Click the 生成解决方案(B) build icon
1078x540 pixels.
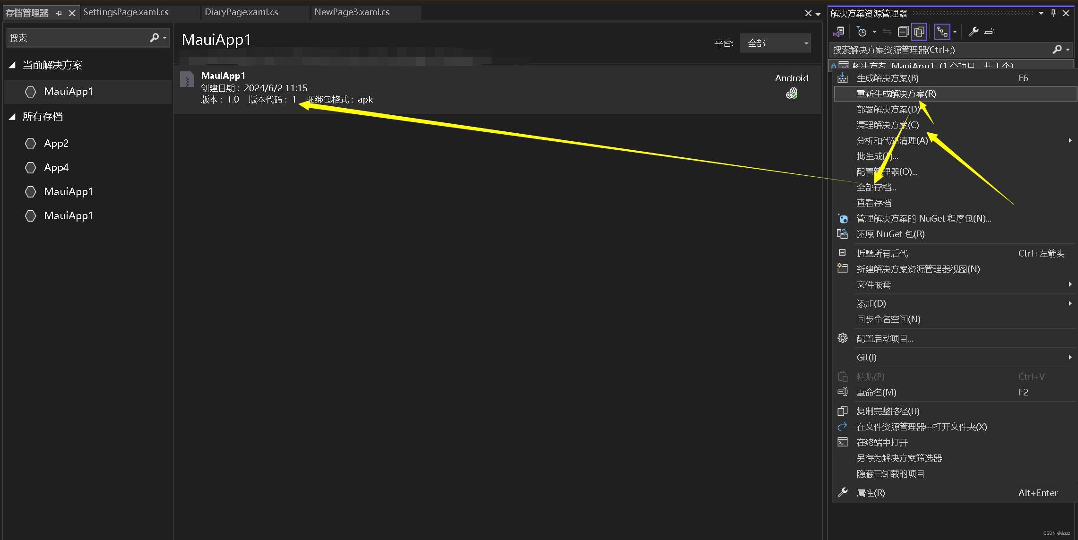[843, 78]
